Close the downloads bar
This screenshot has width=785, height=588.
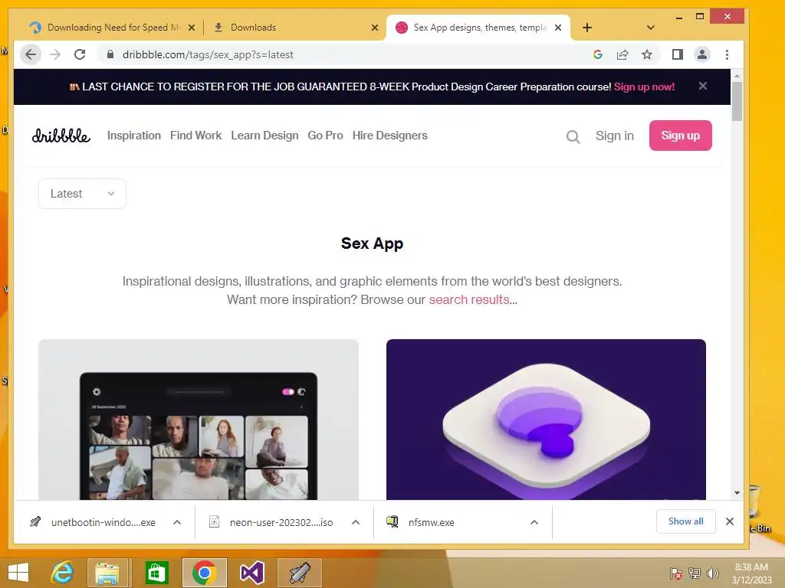pos(730,521)
